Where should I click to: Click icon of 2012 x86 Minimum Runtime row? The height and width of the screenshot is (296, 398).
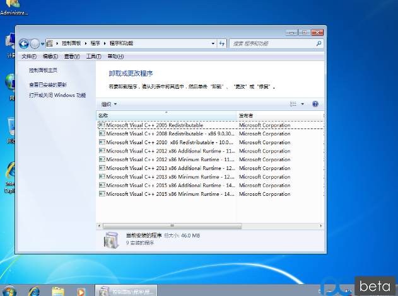point(102,159)
